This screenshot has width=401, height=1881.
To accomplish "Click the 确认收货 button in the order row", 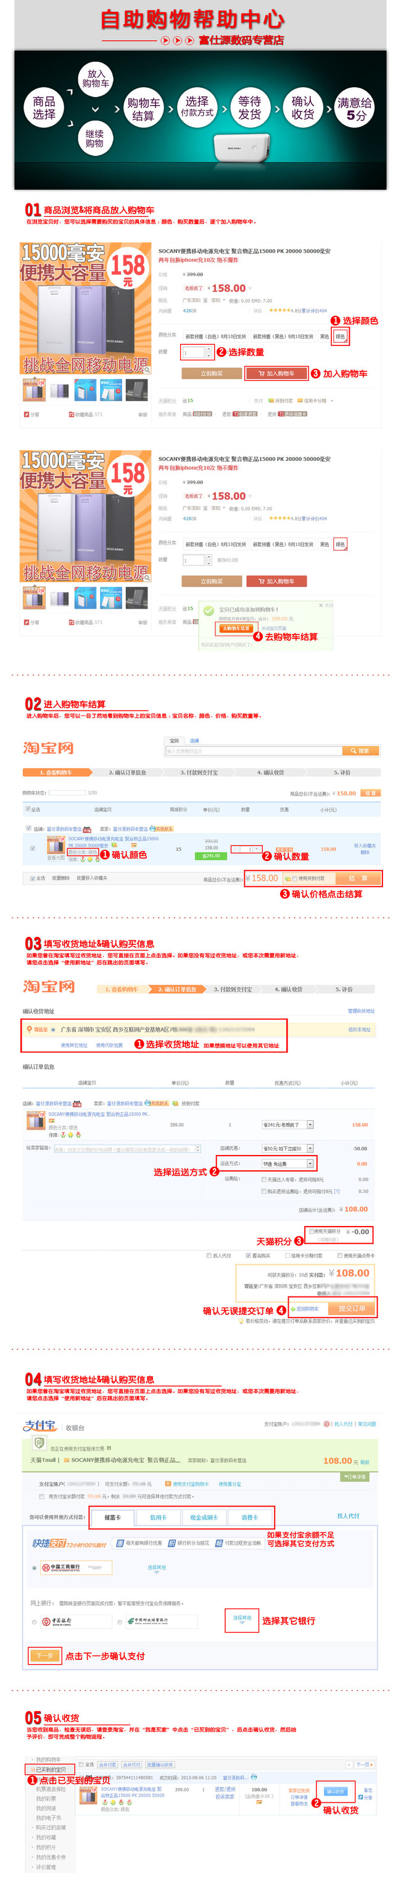I will (336, 1791).
